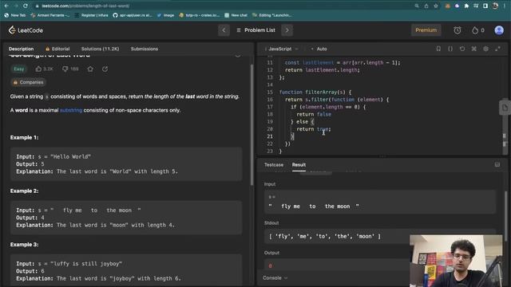Expand the Console panel
The width and height of the screenshot is (511, 287).
click(275, 278)
